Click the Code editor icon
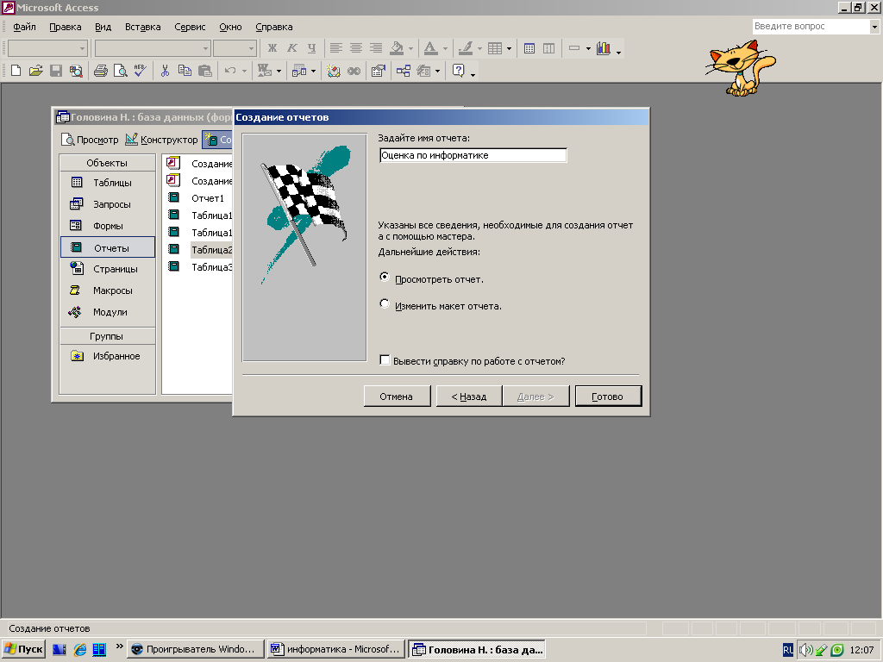 tap(334, 71)
